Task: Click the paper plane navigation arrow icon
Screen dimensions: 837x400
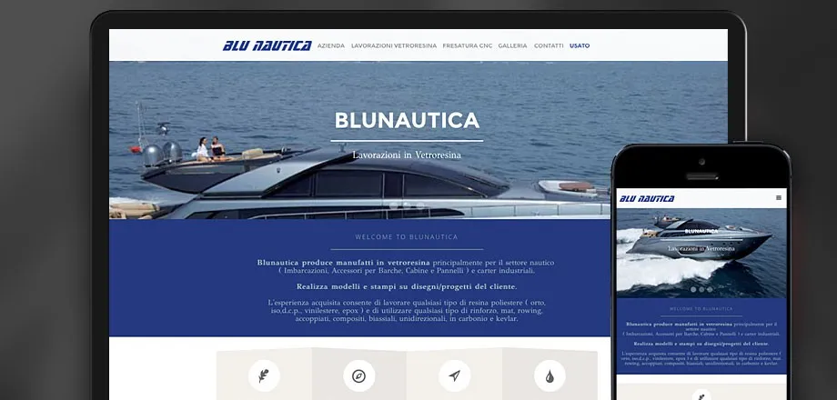Action: click(454, 375)
